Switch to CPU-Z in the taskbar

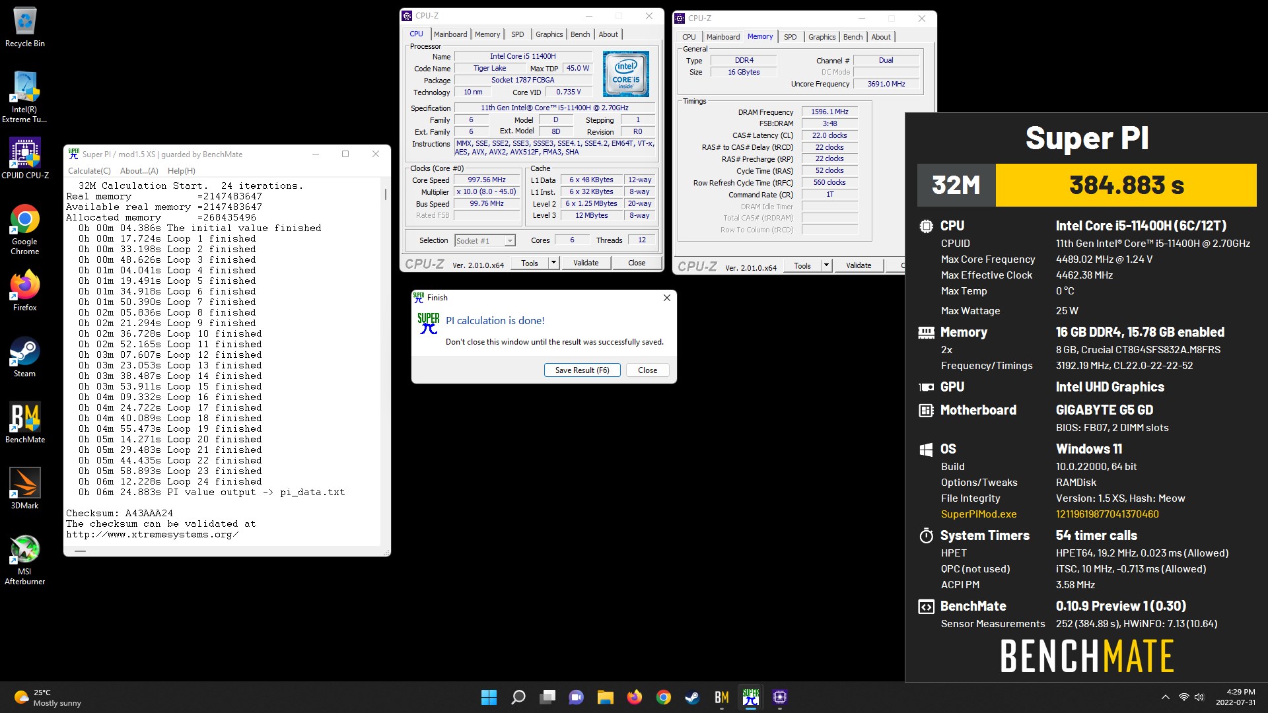(780, 697)
